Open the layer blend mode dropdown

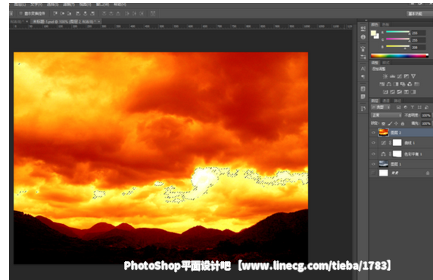(386, 115)
